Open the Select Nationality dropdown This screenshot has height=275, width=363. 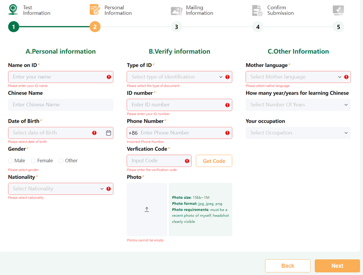coord(57,189)
